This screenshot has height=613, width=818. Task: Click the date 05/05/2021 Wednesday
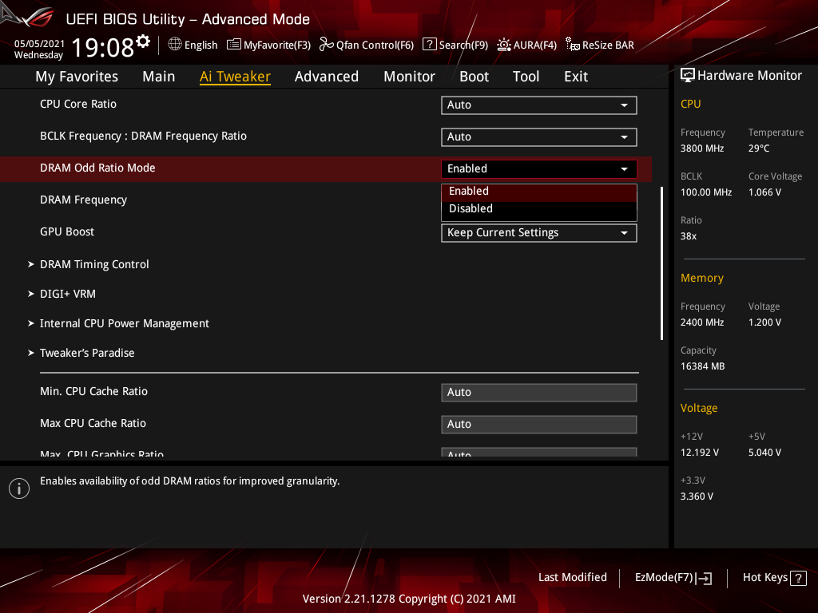tap(39, 49)
